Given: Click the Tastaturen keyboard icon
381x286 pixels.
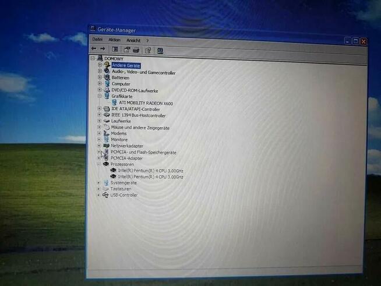Looking at the screenshot, I should coord(105,189).
